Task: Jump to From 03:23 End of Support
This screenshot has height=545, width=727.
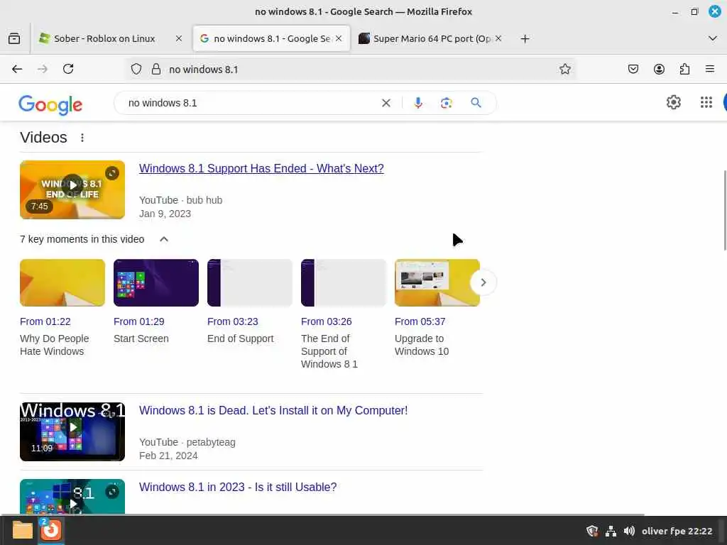Action: (232, 321)
